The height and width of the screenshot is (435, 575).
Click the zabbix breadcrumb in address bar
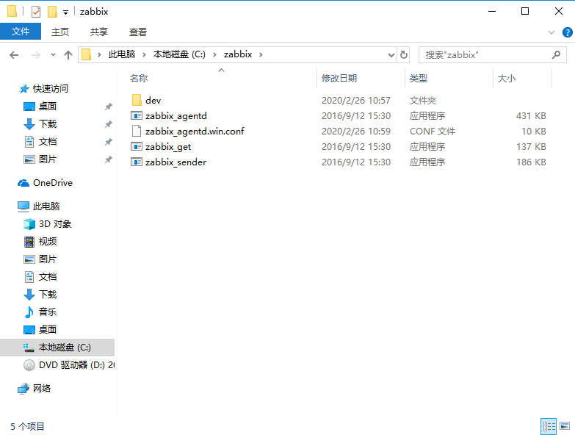point(238,54)
